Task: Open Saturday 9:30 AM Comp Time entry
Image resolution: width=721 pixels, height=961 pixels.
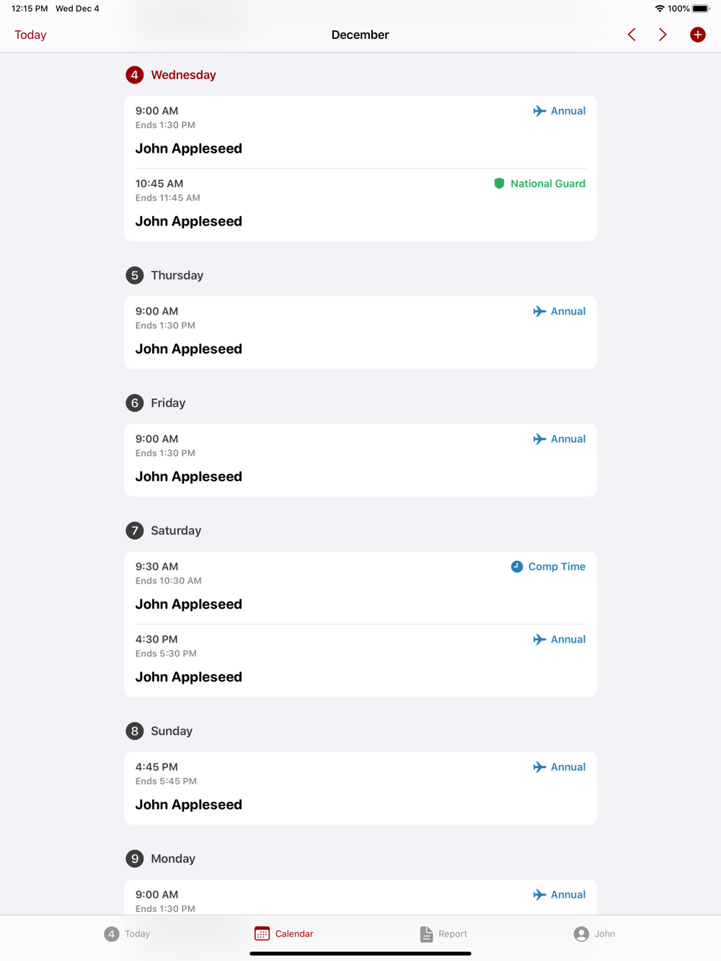Action: [360, 588]
